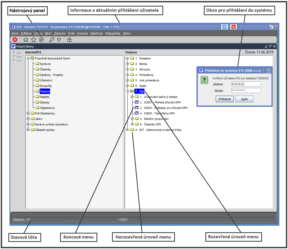The height and width of the screenshot is (249, 288).
Task: Click the compass navigation toolbar icon
Action: pos(41,40)
